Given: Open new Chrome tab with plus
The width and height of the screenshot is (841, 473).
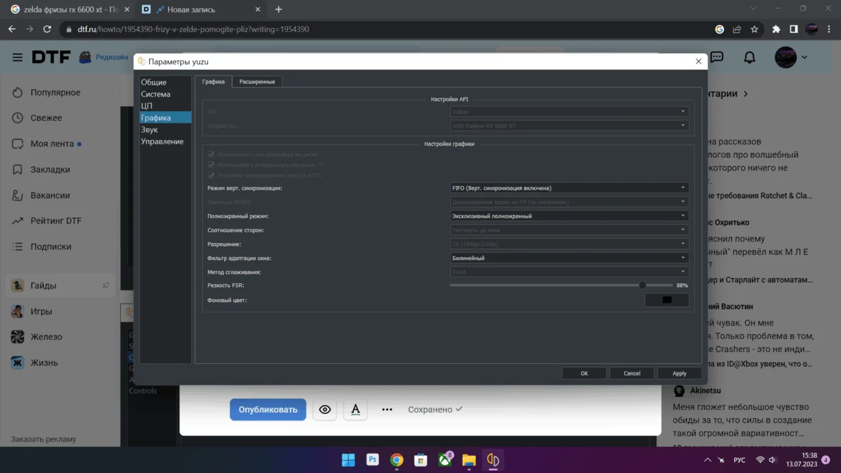Looking at the screenshot, I should coord(279,9).
